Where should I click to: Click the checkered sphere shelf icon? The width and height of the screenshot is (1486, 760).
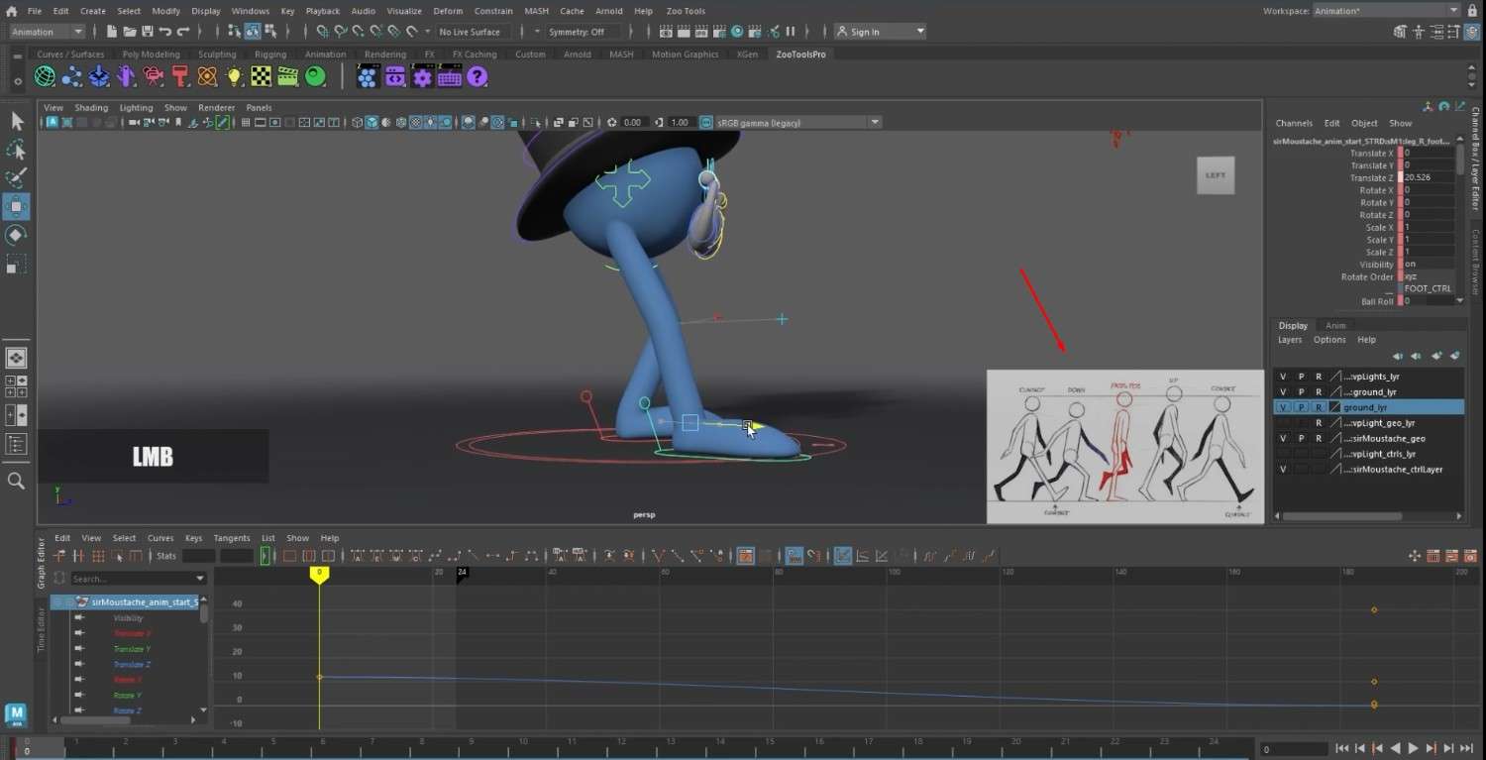click(x=262, y=76)
